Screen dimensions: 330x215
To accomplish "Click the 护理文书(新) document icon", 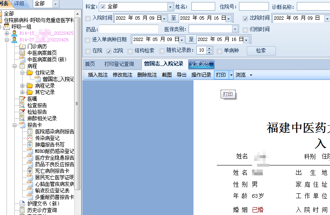I will coord(22,204).
